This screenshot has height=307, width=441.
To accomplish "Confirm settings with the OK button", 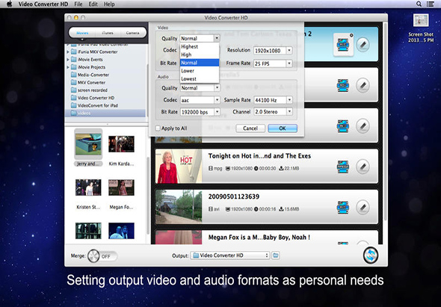I will (283, 128).
